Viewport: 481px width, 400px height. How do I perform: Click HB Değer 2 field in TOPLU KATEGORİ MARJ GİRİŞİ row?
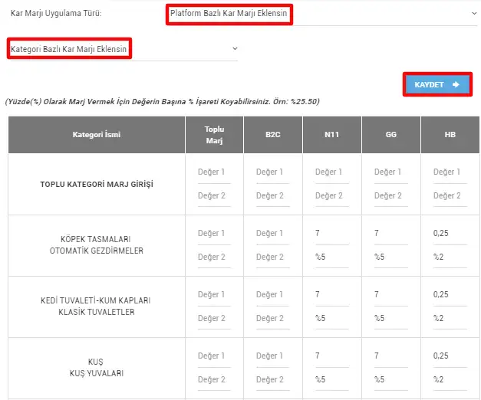[450, 196]
